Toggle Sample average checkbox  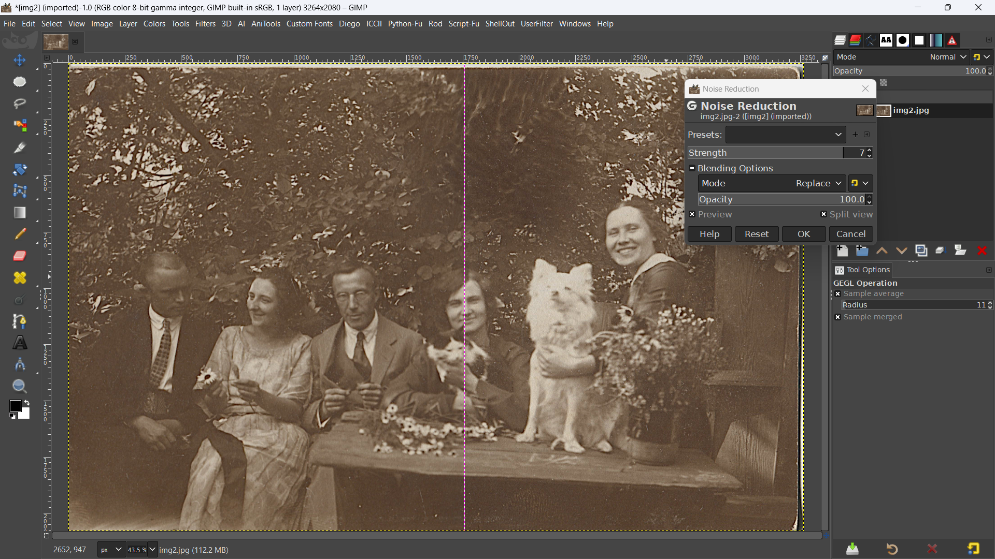point(838,293)
